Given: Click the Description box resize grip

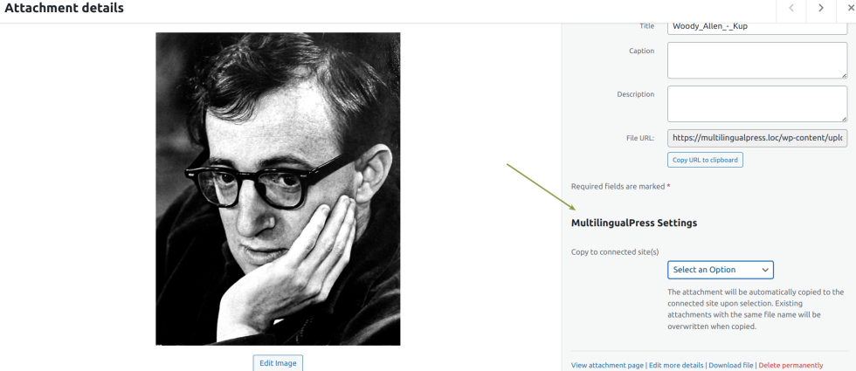Looking at the screenshot, I should [x=844, y=119].
